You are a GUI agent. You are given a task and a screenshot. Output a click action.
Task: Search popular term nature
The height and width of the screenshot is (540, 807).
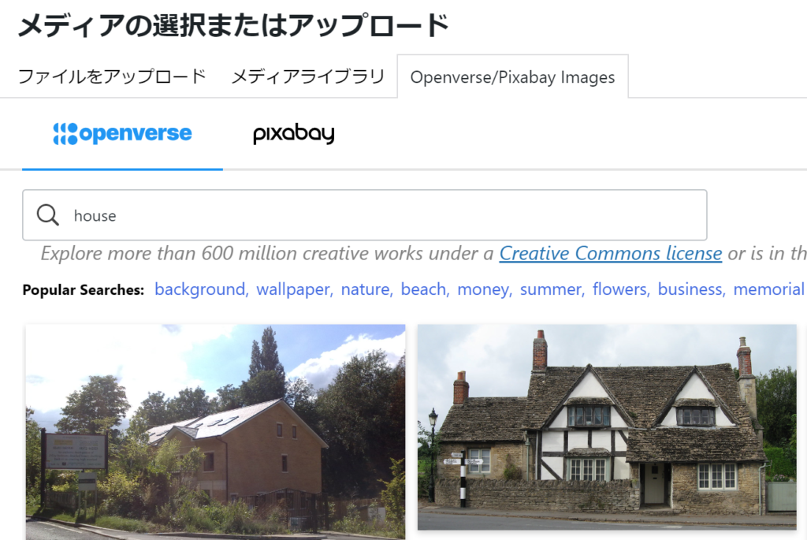coord(365,289)
